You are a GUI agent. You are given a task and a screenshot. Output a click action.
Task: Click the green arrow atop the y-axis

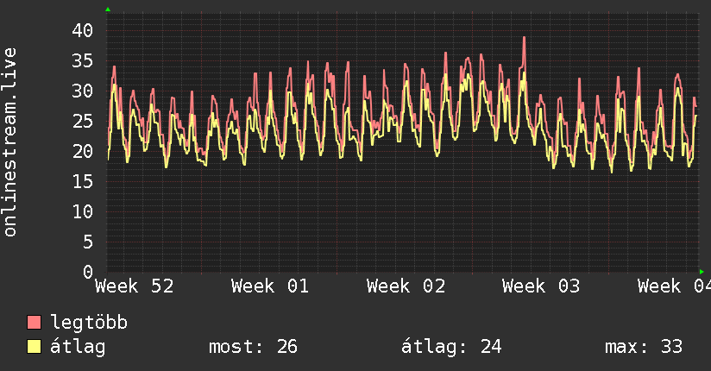[108, 9]
